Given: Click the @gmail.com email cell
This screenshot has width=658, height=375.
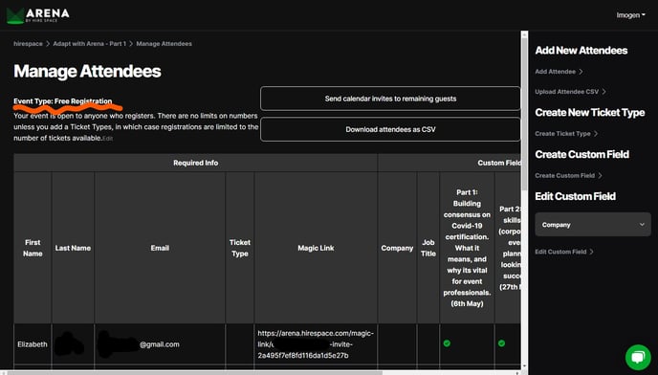Looking at the screenshot, I should pos(160,344).
